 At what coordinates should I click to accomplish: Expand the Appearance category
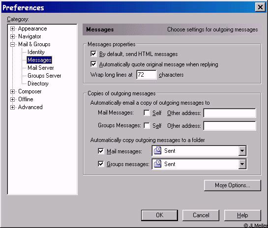click(x=12, y=28)
